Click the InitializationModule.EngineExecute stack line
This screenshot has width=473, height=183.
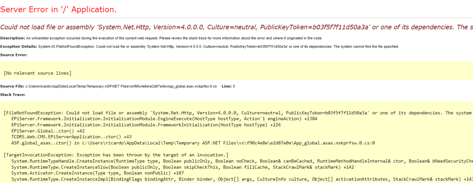(x=164, y=119)
